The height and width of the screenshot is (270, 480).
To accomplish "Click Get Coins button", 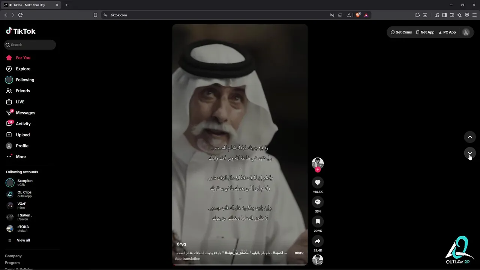I will 401,32.
